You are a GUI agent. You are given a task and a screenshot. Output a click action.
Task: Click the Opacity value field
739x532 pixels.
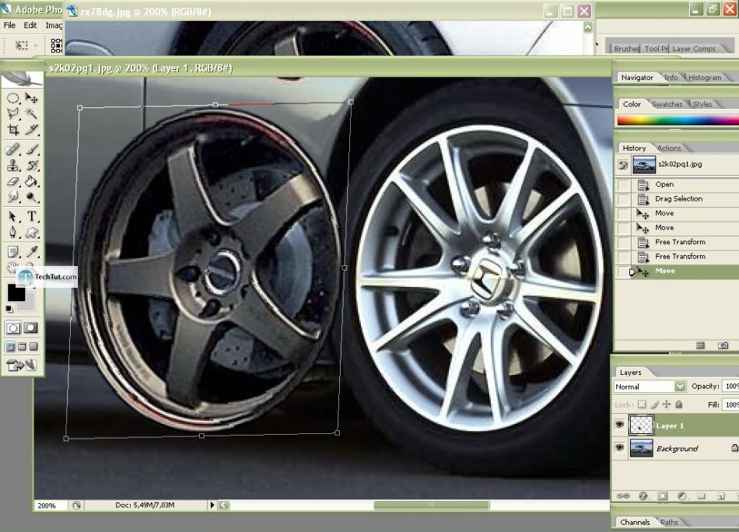731,387
